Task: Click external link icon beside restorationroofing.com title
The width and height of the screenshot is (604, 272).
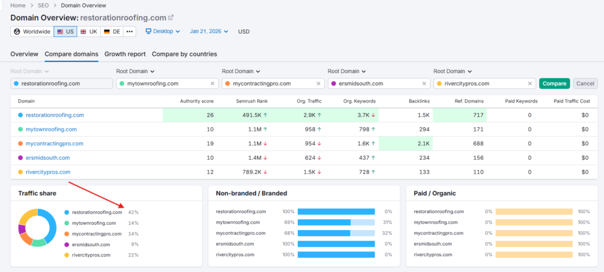Action: click(x=171, y=18)
